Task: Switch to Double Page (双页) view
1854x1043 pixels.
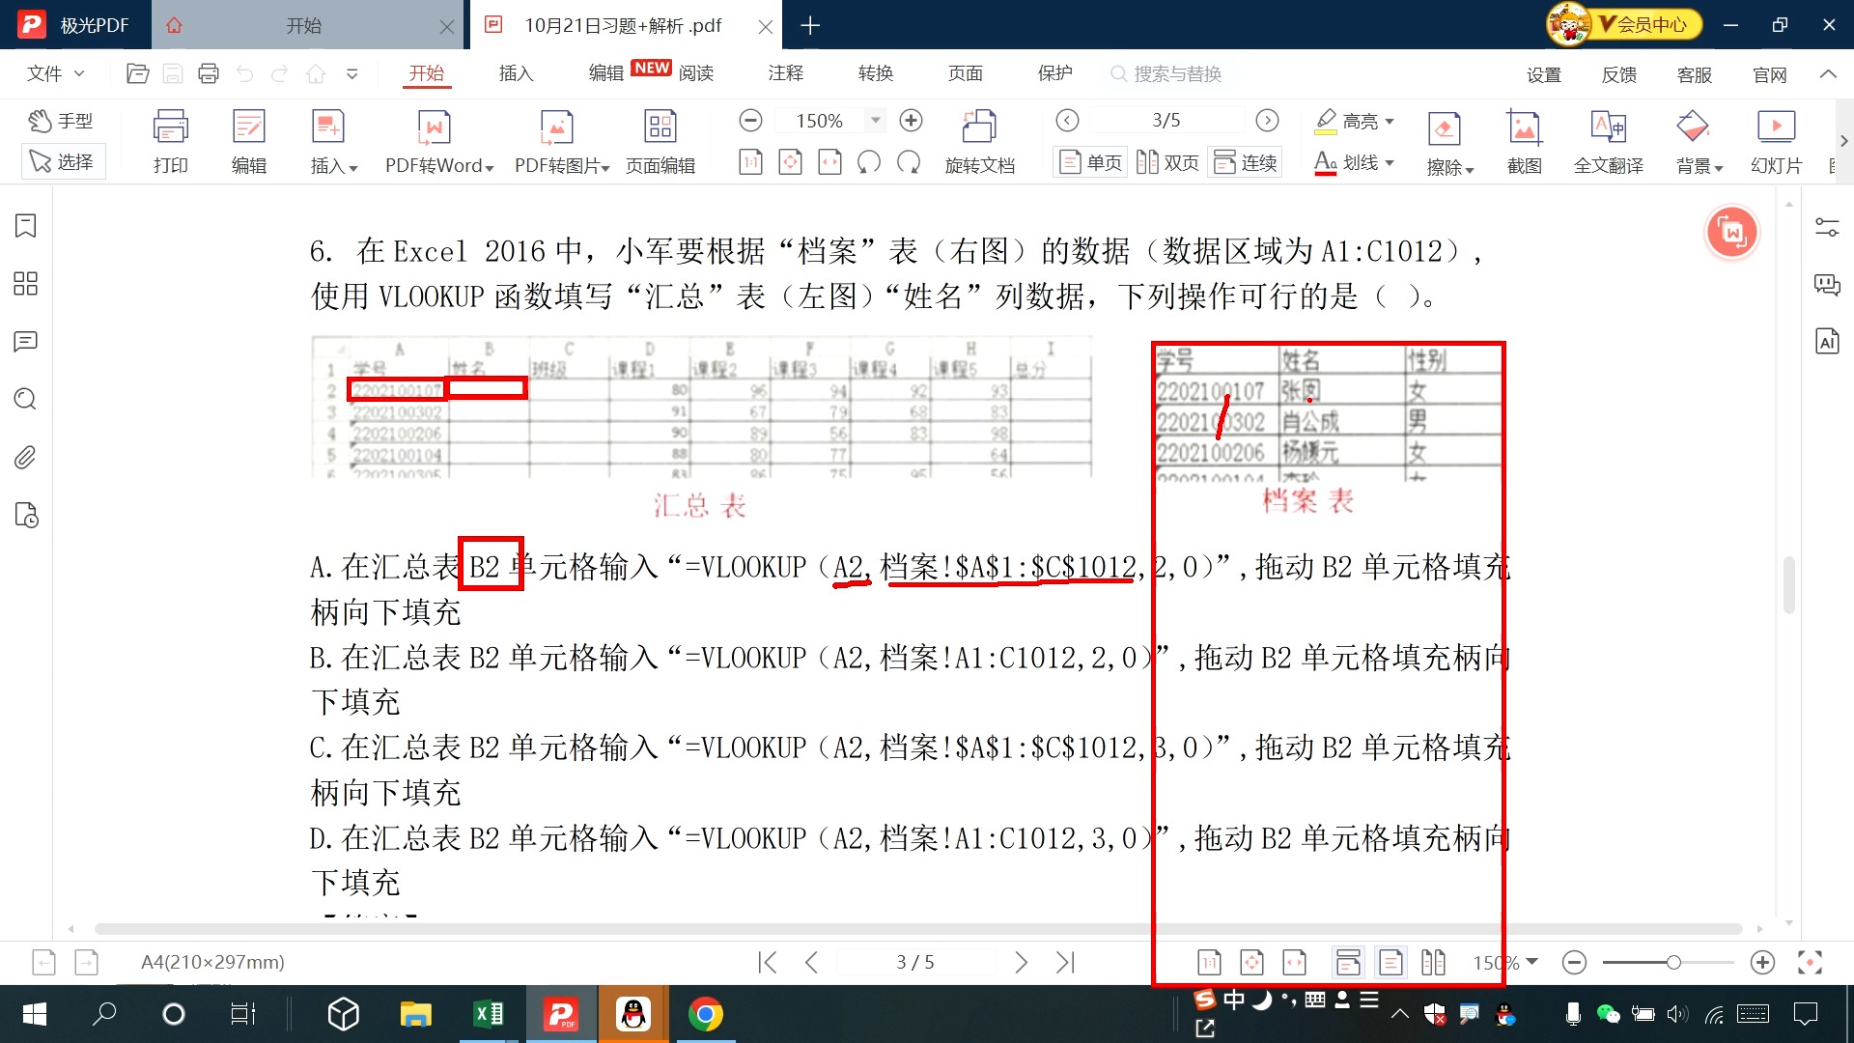Action: 1167,162
